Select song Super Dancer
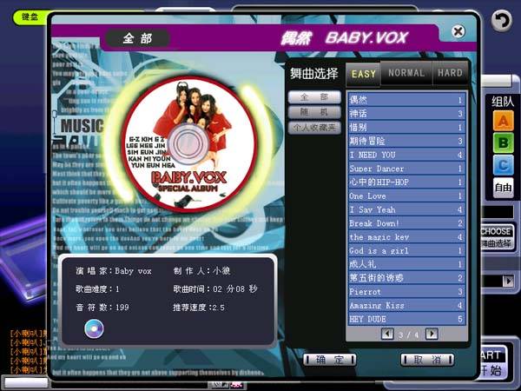The width and height of the screenshot is (521, 391). click(x=406, y=169)
